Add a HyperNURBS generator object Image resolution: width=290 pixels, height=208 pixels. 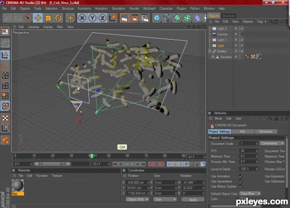click(177, 18)
